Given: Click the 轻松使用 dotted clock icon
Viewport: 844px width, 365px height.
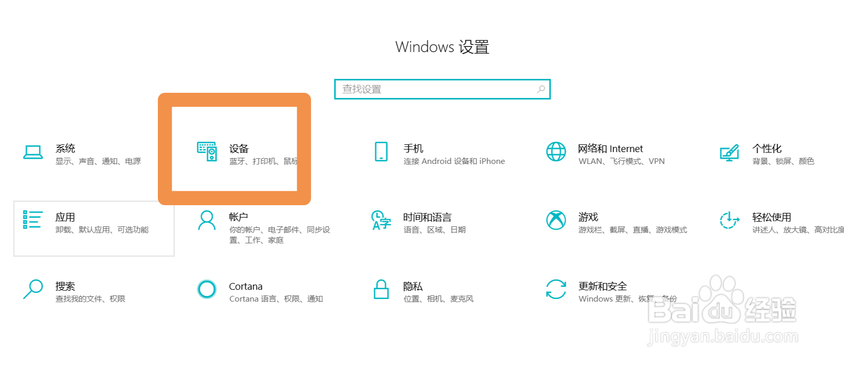Looking at the screenshot, I should click(x=729, y=220).
